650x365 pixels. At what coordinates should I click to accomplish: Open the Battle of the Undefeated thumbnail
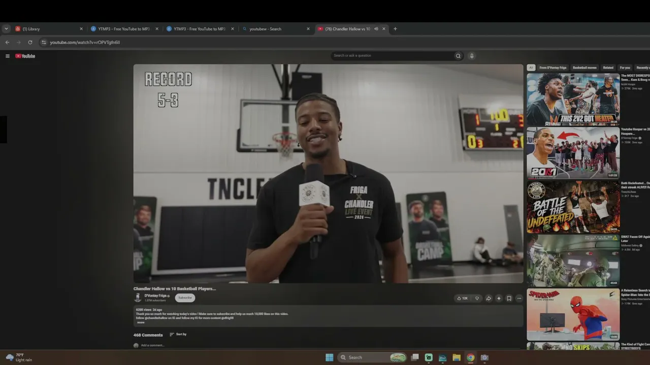coord(573,207)
